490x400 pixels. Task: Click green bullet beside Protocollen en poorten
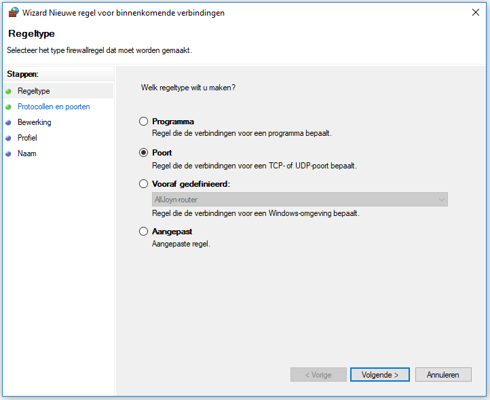[8, 107]
